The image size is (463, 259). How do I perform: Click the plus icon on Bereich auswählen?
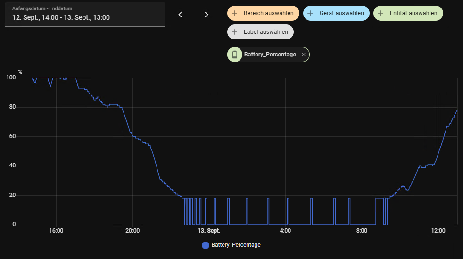(x=234, y=13)
